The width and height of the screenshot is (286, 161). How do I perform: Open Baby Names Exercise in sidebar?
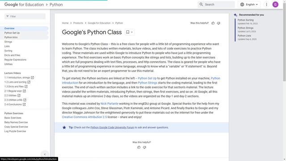coord(16,122)
